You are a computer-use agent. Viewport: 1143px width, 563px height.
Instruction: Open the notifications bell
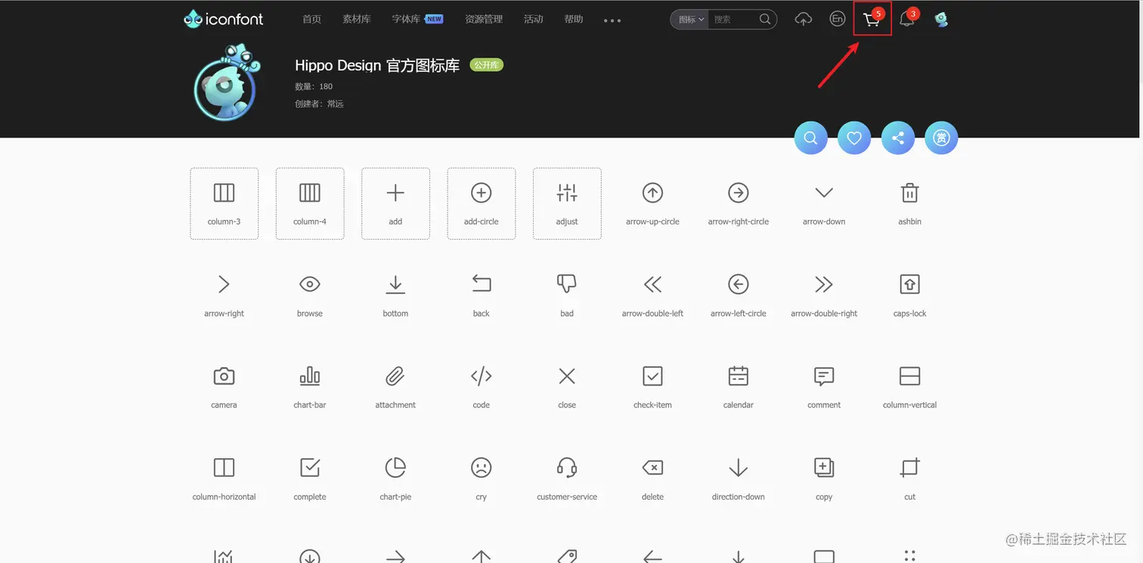pyautogui.click(x=907, y=20)
